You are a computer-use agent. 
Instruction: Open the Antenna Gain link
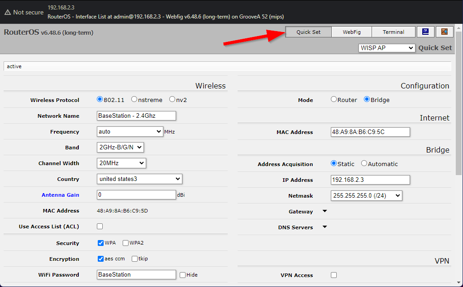pos(60,194)
